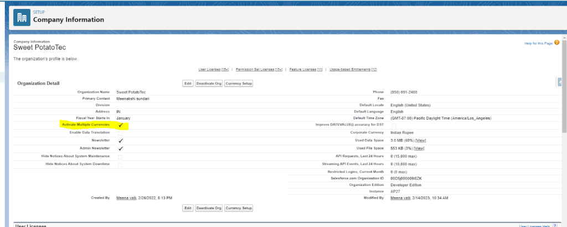Click the Company Information building icon
Screen dimensions: 567x227
tap(22, 17)
